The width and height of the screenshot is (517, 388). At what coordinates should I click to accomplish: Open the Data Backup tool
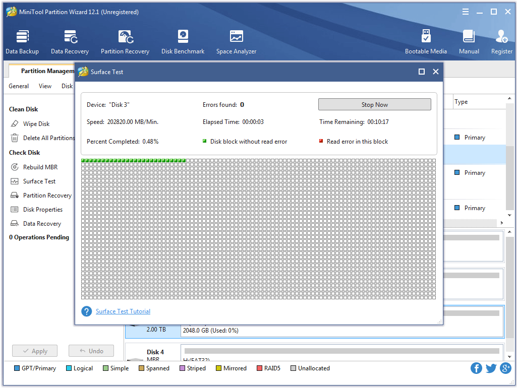point(22,42)
